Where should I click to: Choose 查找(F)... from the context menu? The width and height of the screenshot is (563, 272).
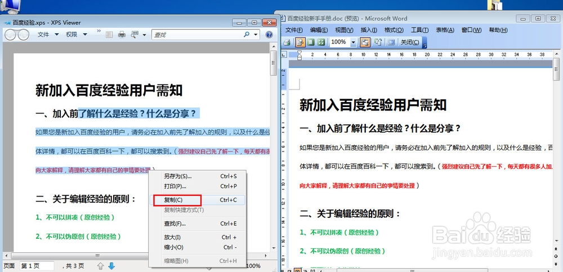197,224
